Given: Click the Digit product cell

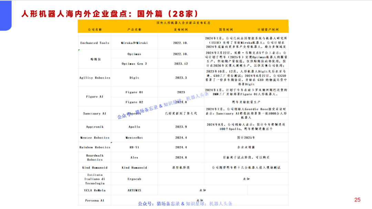Looking at the screenshot, I should (134, 78).
